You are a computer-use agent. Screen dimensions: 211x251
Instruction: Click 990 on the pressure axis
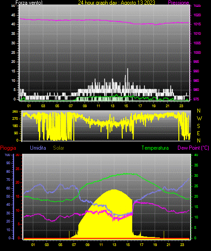coord(196,71)
